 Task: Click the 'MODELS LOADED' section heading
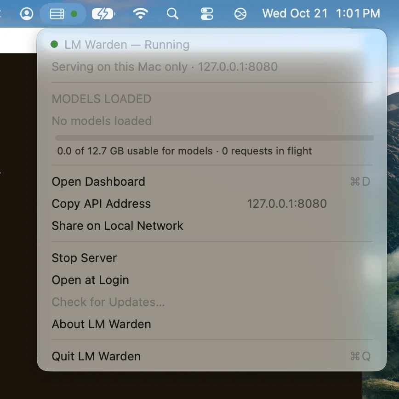pyautogui.click(x=102, y=99)
